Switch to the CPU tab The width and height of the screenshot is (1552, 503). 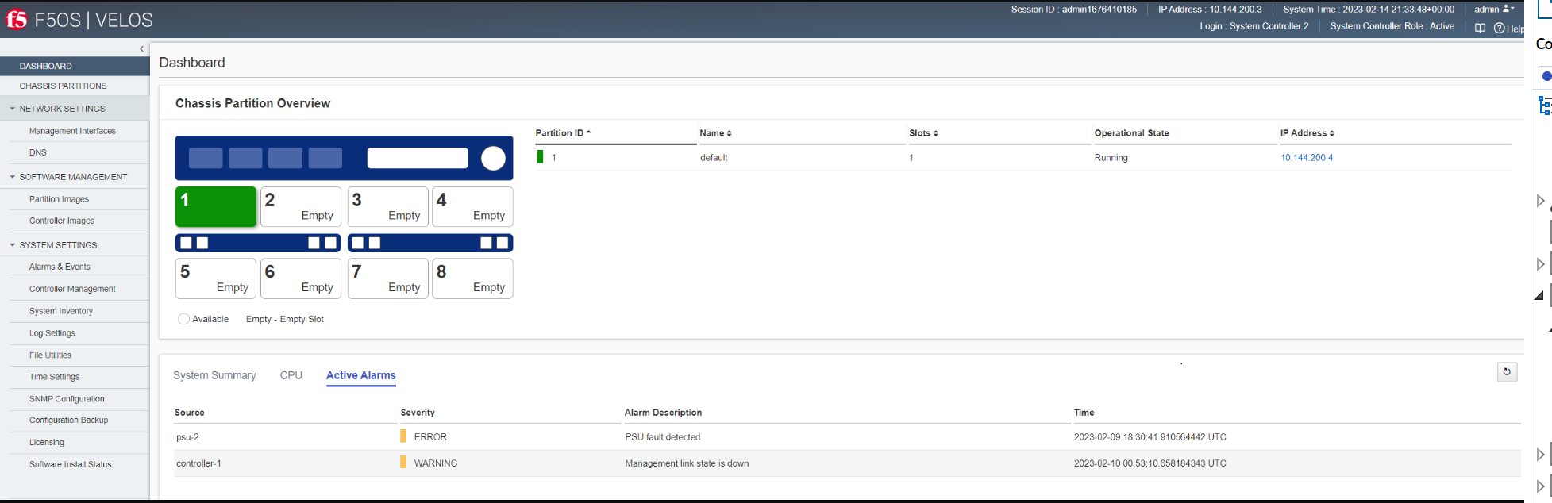tap(291, 375)
